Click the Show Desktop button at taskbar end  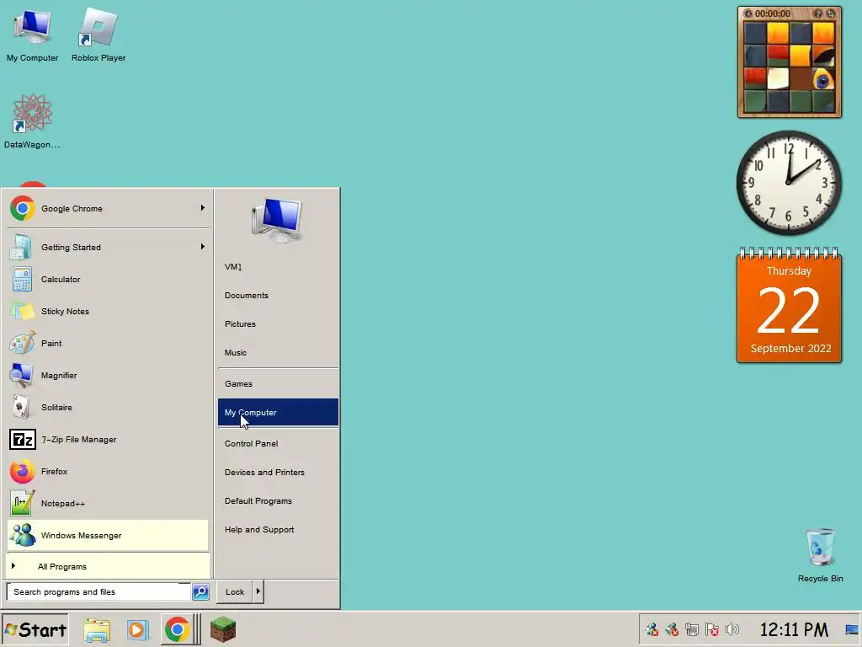852,629
